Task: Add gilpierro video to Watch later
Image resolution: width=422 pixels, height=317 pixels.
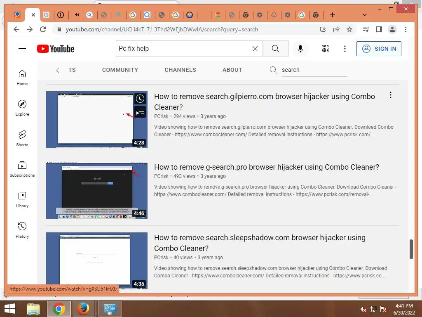Action: (140, 99)
